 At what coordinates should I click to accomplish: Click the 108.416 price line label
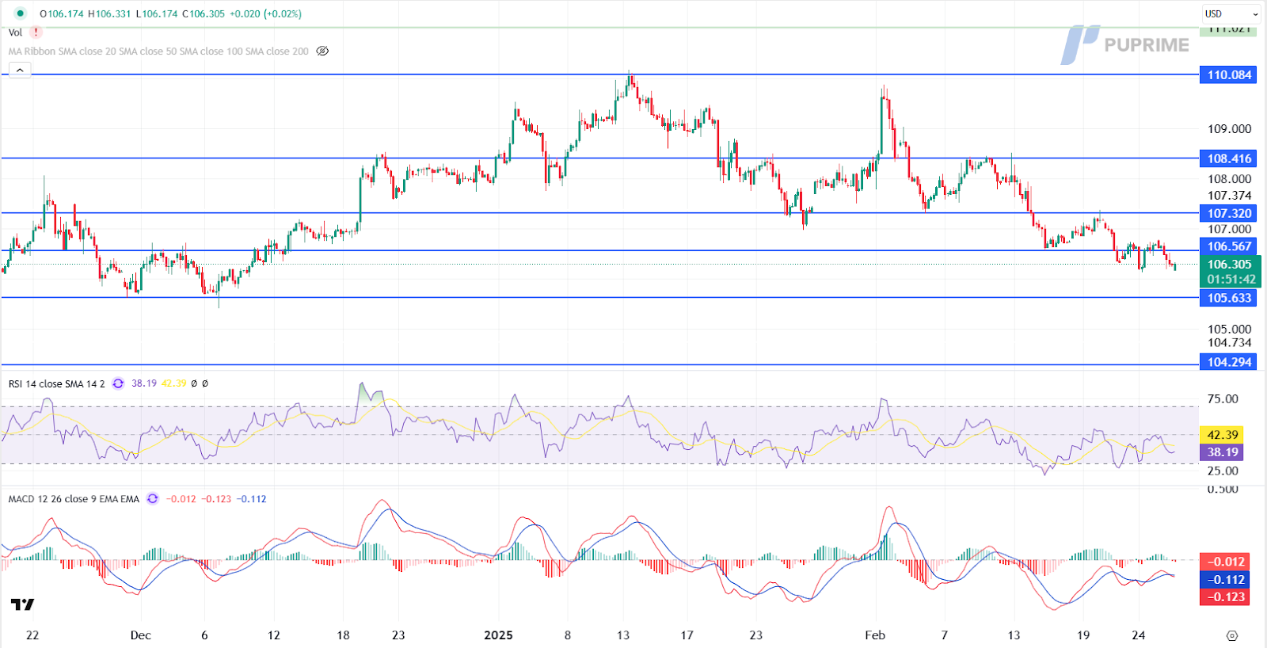click(1228, 158)
